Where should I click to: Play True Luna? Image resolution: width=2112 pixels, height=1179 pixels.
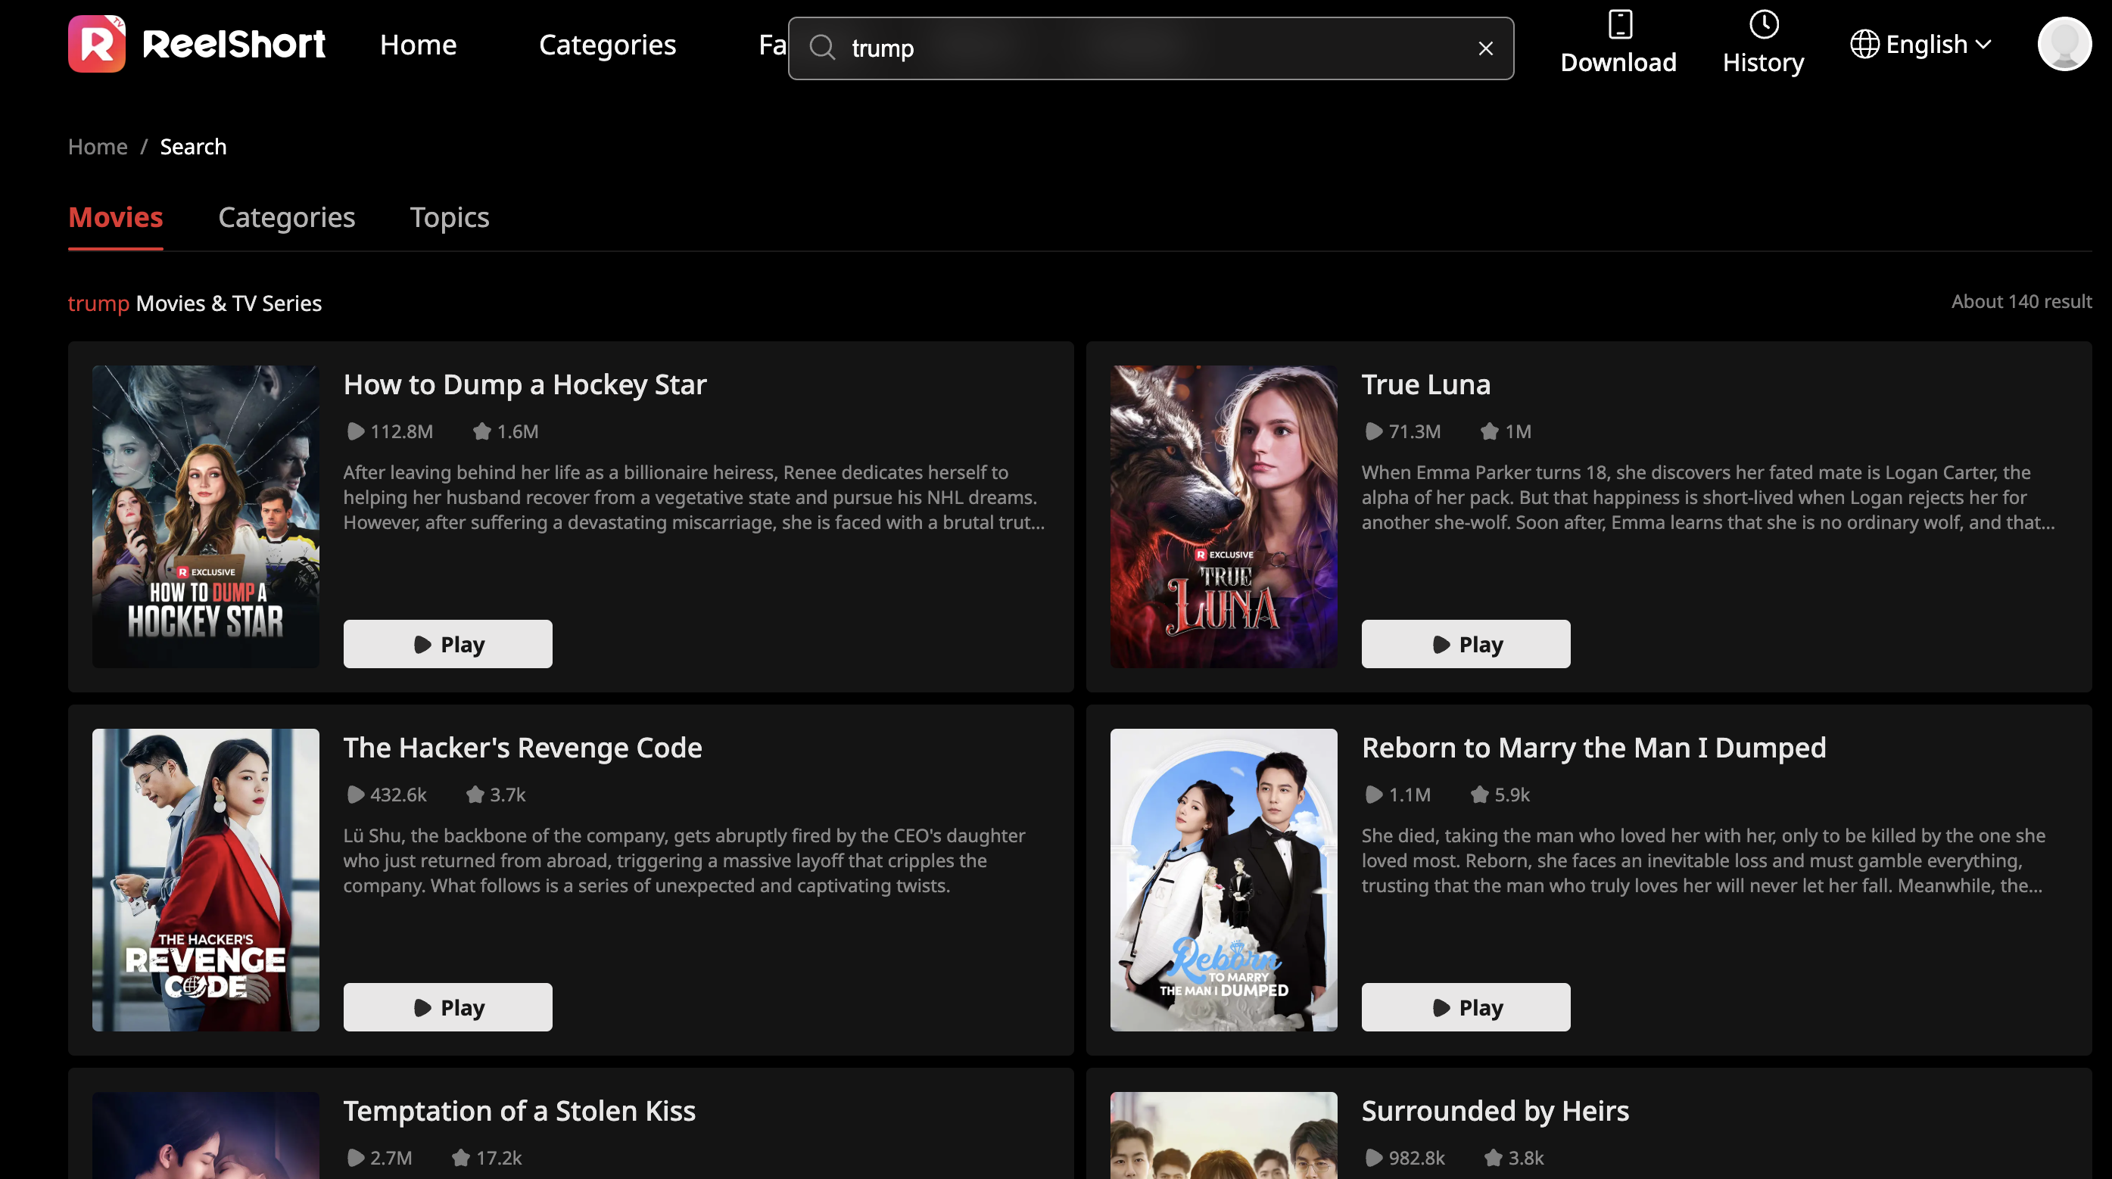click(x=1466, y=644)
